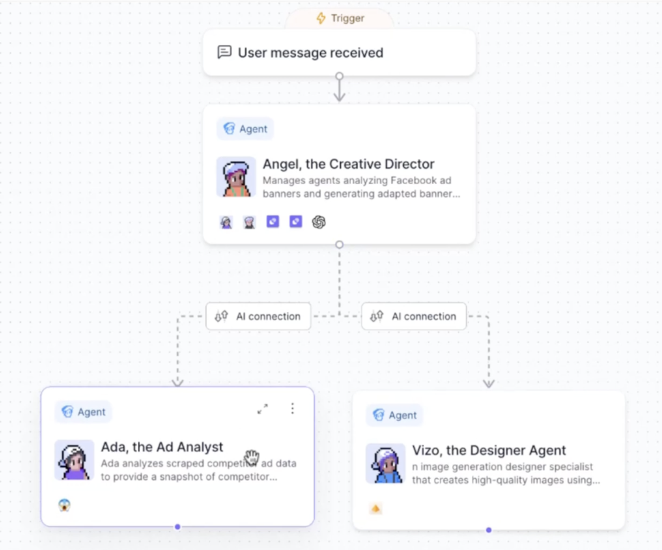Expand Ada's card to full view
This screenshot has height=550, width=662.
(x=263, y=409)
